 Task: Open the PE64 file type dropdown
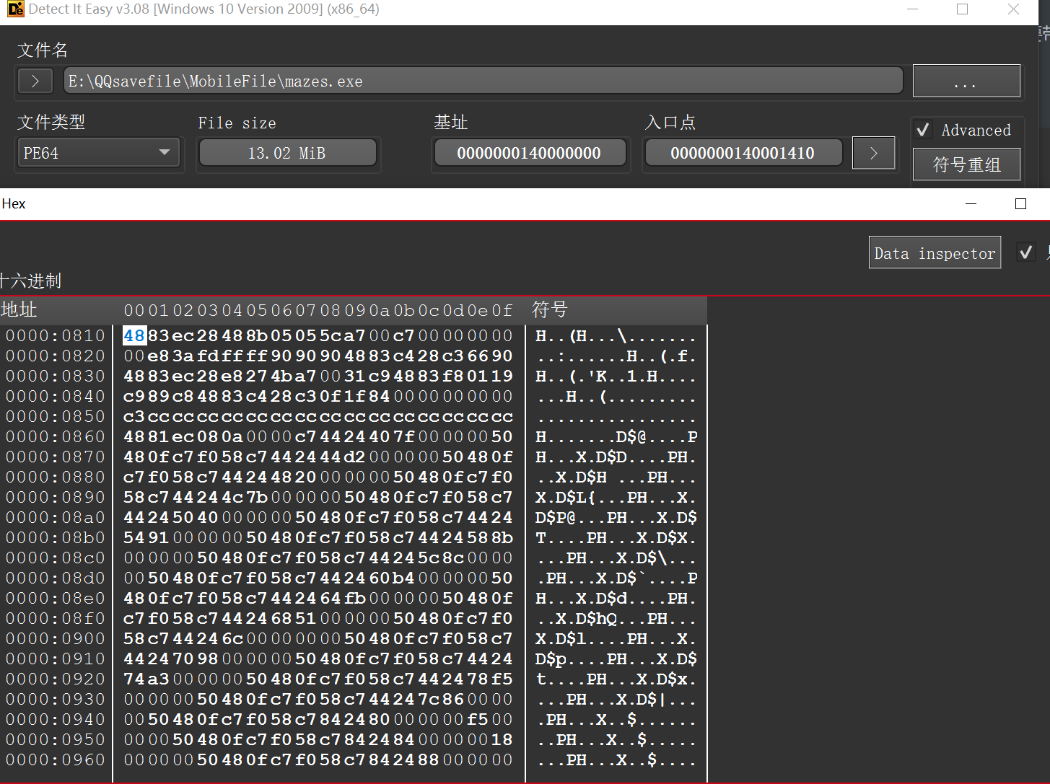(x=98, y=153)
